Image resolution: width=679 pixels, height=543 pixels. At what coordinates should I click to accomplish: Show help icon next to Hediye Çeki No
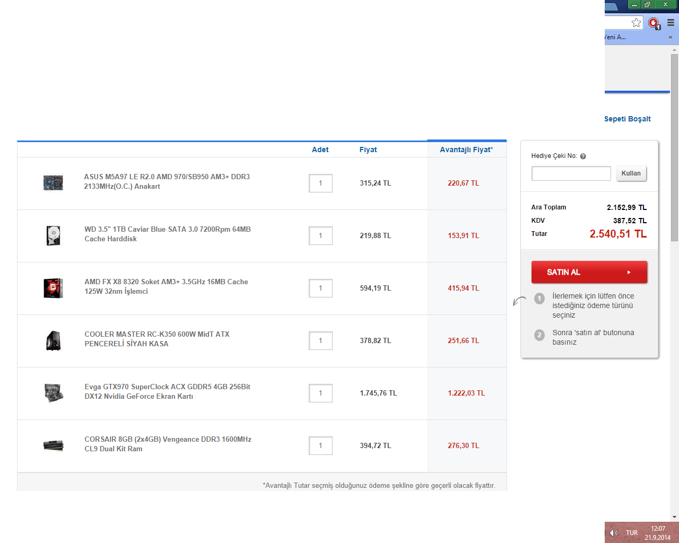583,156
